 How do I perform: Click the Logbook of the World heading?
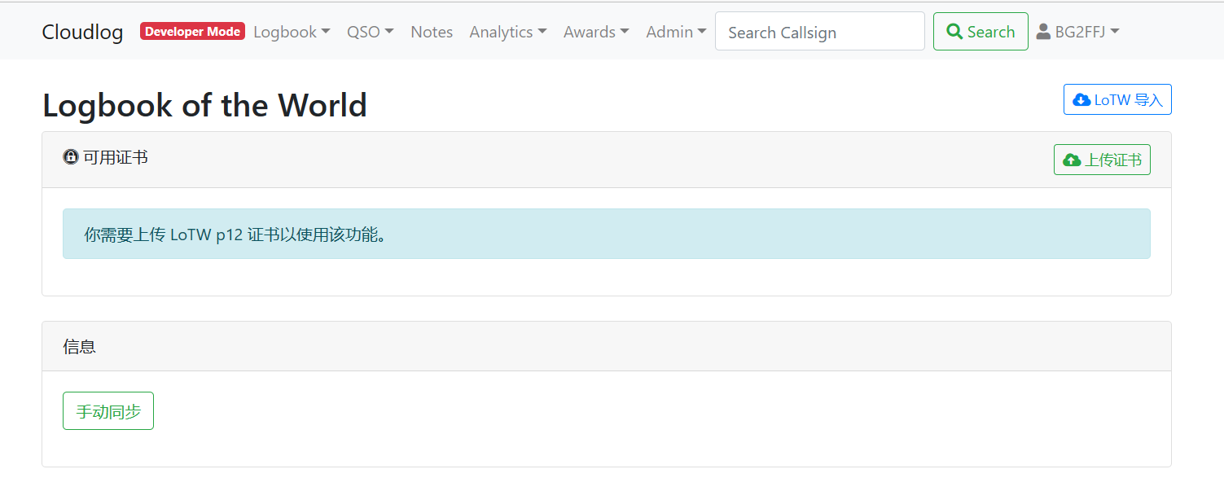click(x=204, y=105)
